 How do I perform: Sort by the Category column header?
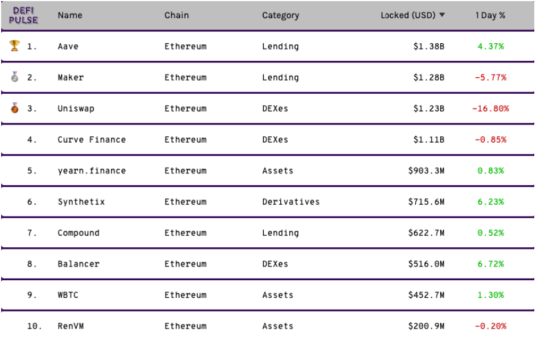[281, 16]
